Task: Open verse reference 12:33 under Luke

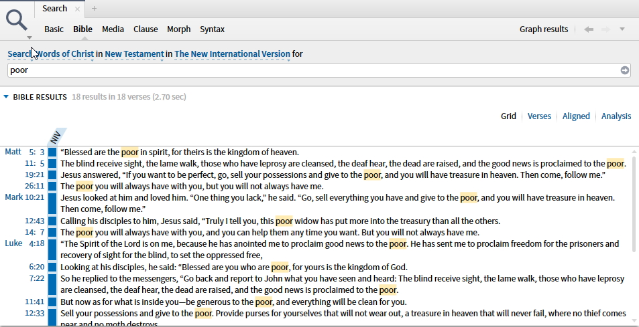Action: click(x=35, y=313)
